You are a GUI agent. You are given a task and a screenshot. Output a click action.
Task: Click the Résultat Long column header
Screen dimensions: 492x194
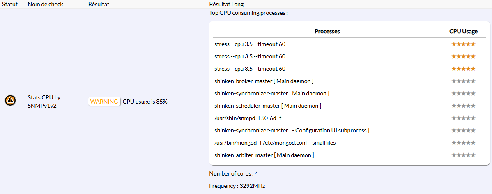pyautogui.click(x=226, y=4)
